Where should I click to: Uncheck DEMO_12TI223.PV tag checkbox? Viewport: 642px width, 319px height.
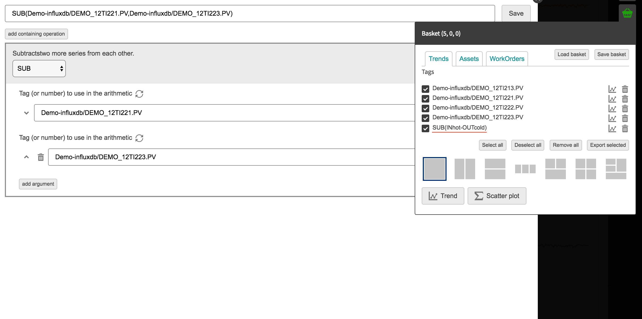425,118
